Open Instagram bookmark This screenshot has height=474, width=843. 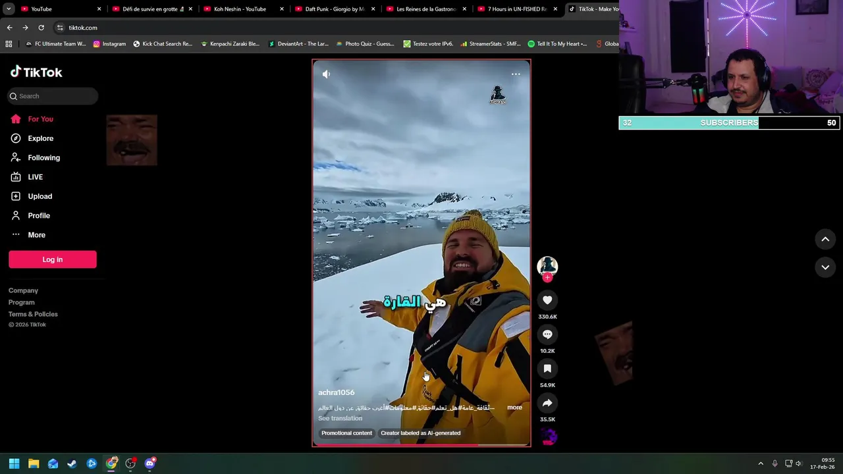(109, 44)
